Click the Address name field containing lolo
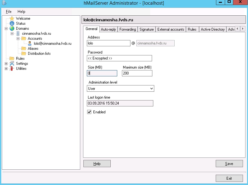The width and height of the screenshot is (248, 185). point(108,43)
